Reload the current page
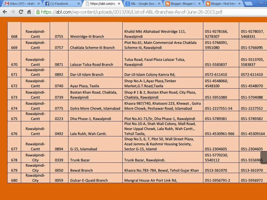267x200 pixels. (21, 12)
